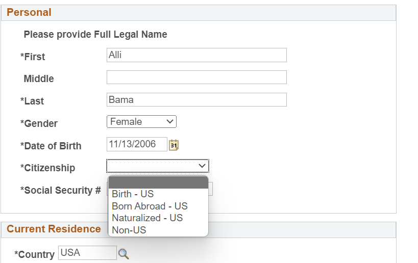Click the "*Citizenship" field label
The height and width of the screenshot is (263, 418).
click(47, 168)
